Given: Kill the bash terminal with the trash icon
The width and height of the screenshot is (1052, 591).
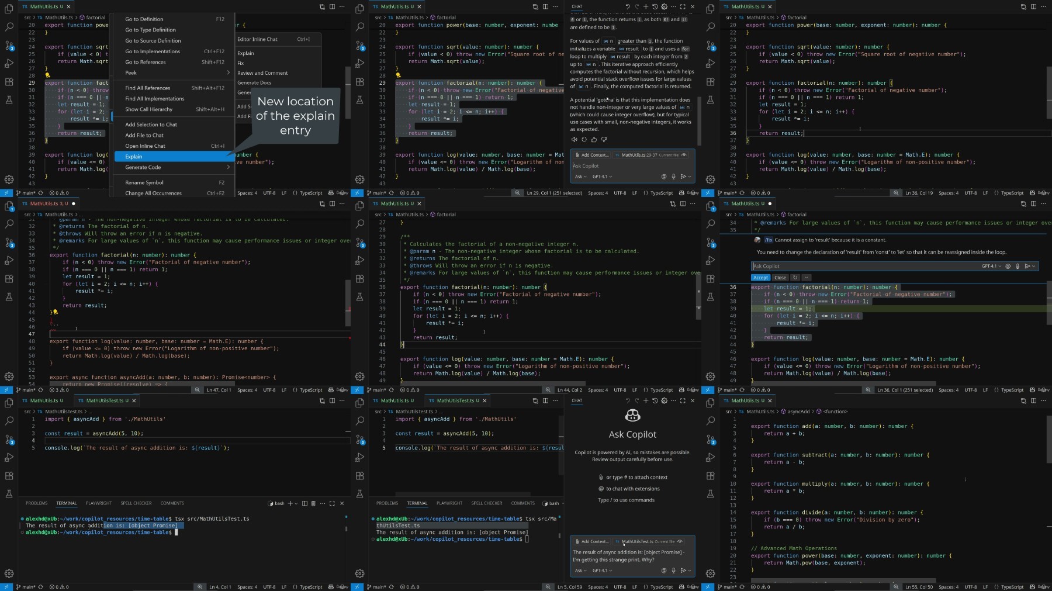Looking at the screenshot, I should pos(313,503).
